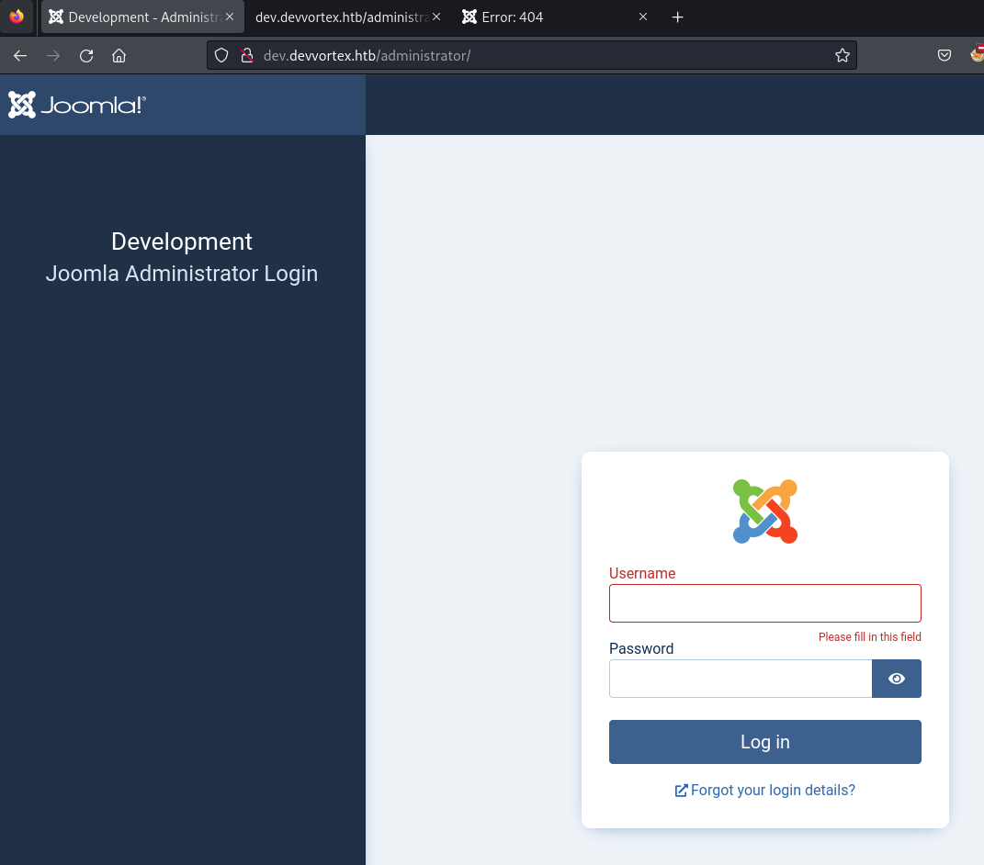Save the page to Pocket
984x865 pixels.
(944, 55)
